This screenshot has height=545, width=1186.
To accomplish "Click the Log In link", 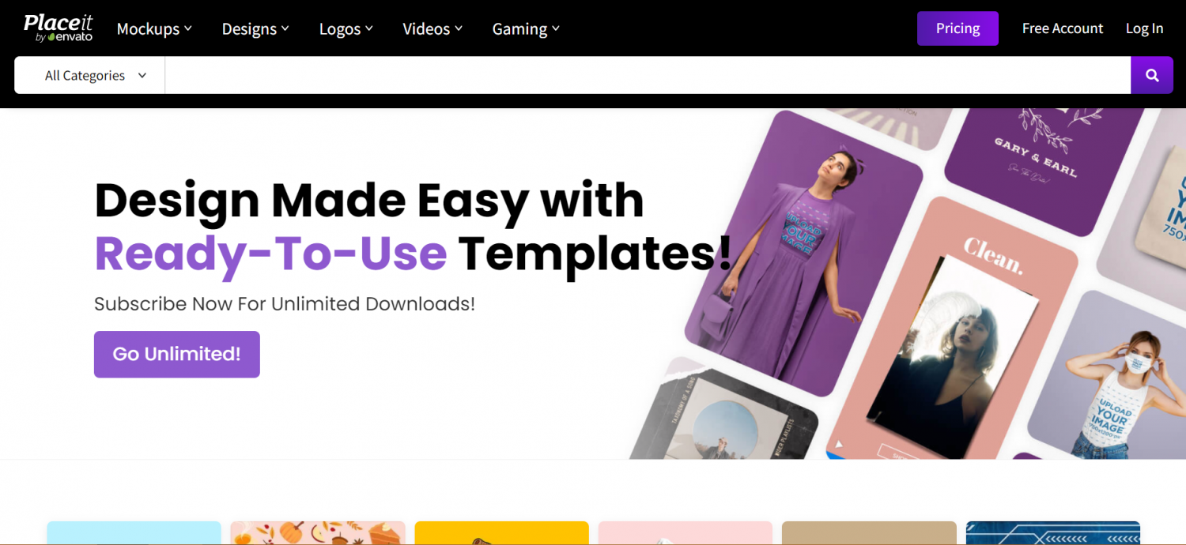I will 1144,28.
